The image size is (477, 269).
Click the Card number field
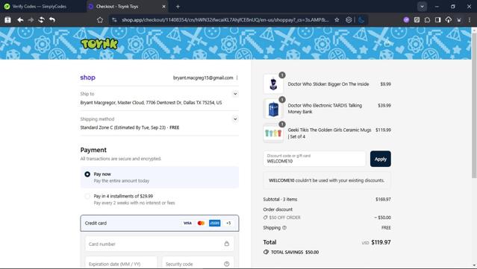(x=160, y=244)
